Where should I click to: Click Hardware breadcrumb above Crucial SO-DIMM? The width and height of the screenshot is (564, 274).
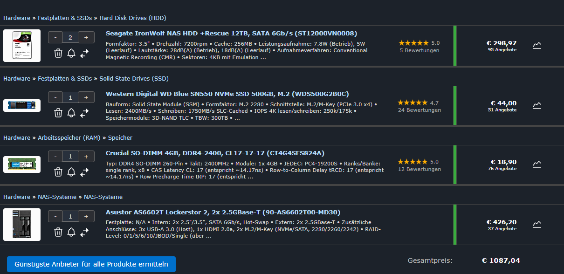pos(17,137)
